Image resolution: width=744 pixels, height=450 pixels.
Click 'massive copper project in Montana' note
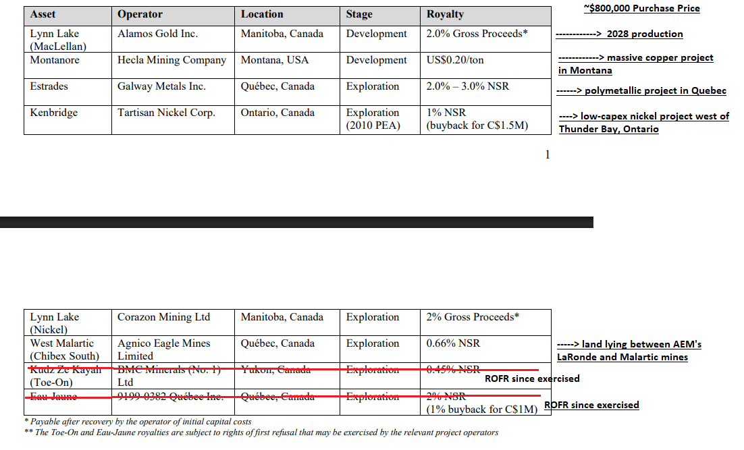click(636, 64)
